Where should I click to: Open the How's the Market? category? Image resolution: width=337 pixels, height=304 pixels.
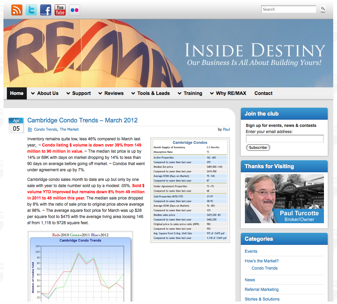coord(261,261)
